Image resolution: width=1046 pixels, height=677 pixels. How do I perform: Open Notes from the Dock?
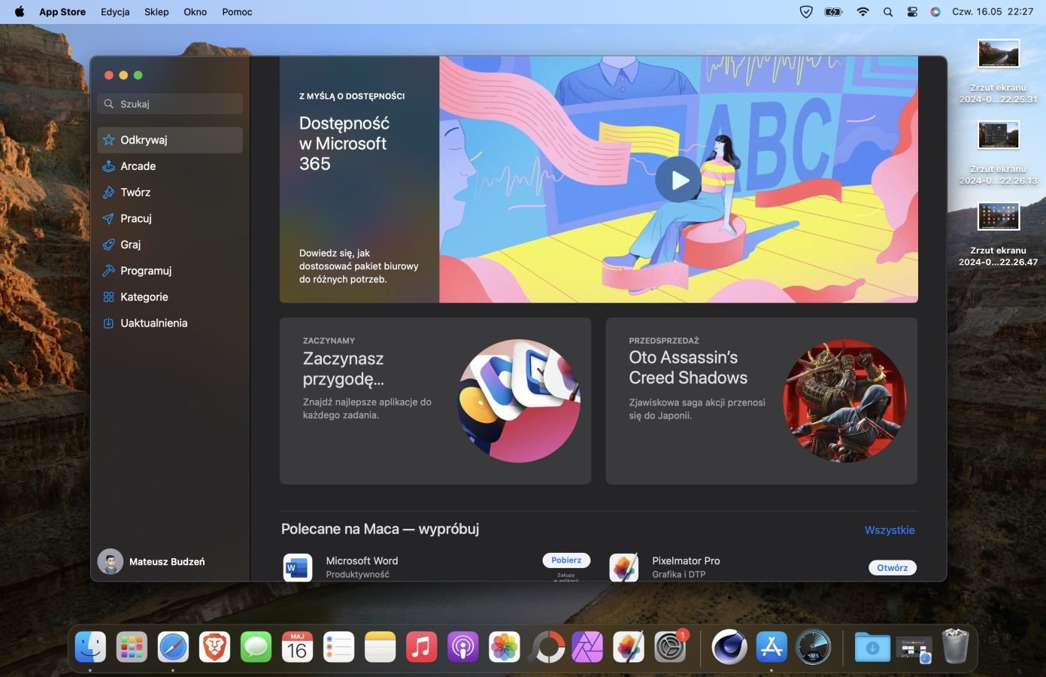(x=380, y=647)
